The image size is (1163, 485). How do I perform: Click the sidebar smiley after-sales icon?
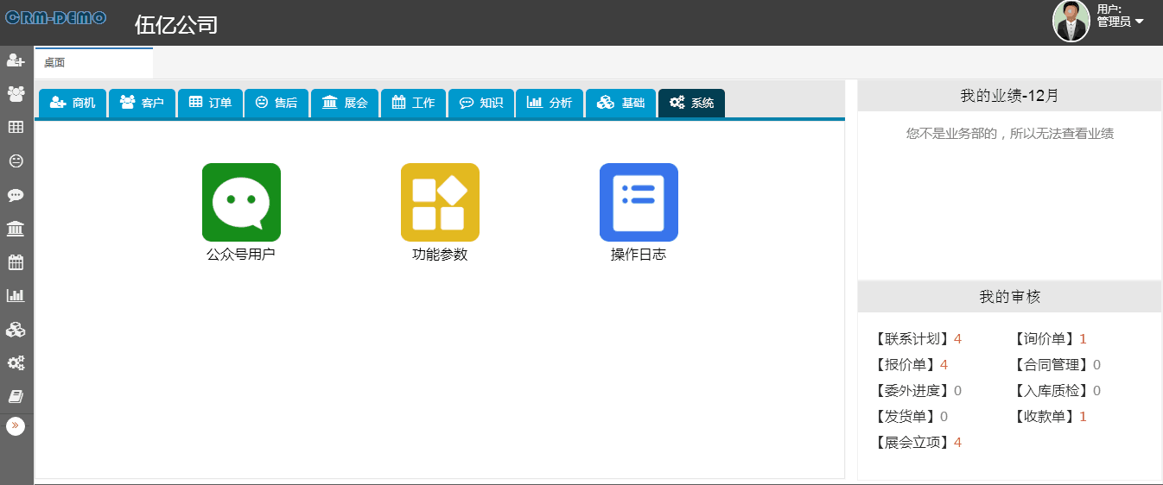tap(16, 161)
